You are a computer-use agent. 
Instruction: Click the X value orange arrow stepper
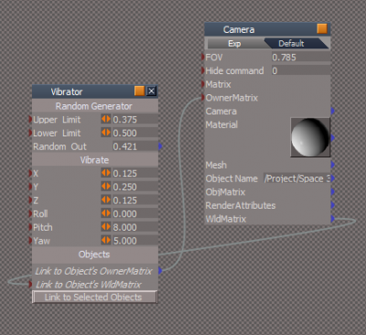(x=106, y=173)
